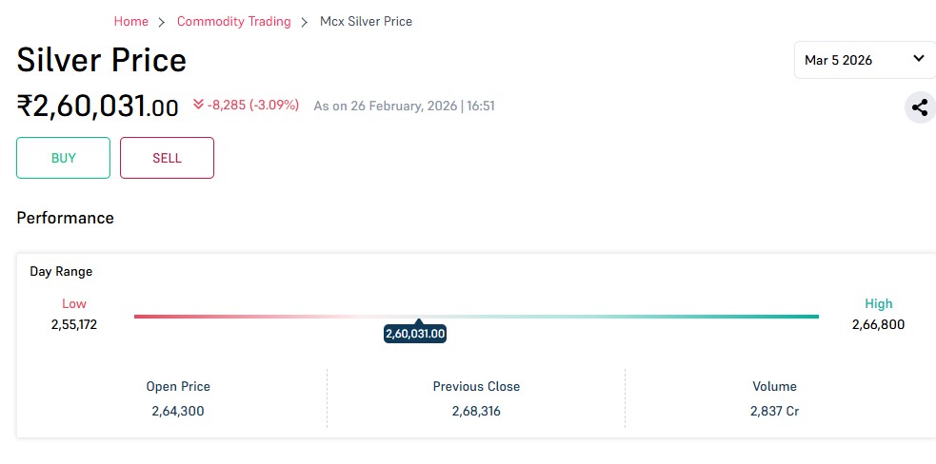The height and width of the screenshot is (464, 936).
Task: Click the Previous Close value 2,68,316
Action: coord(476,412)
